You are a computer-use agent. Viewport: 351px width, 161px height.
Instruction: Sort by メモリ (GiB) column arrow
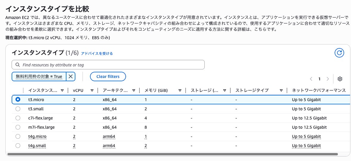coord(180,90)
